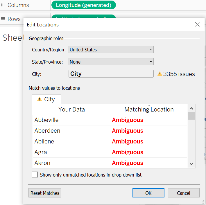This screenshot has height=205, width=206.
Task: Open the State/Province dropdown
Action: [111, 62]
